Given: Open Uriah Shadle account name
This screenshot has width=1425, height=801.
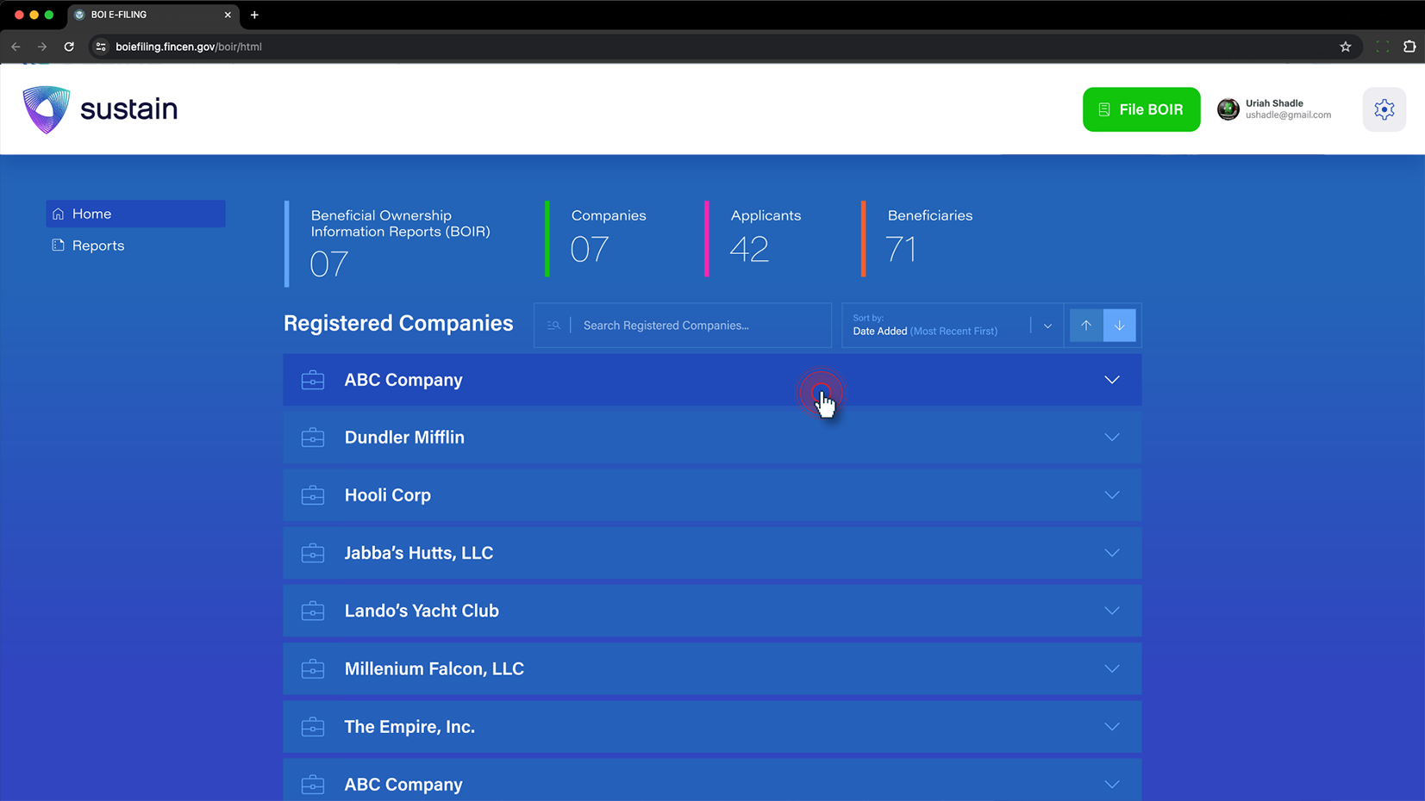Looking at the screenshot, I should (1274, 103).
